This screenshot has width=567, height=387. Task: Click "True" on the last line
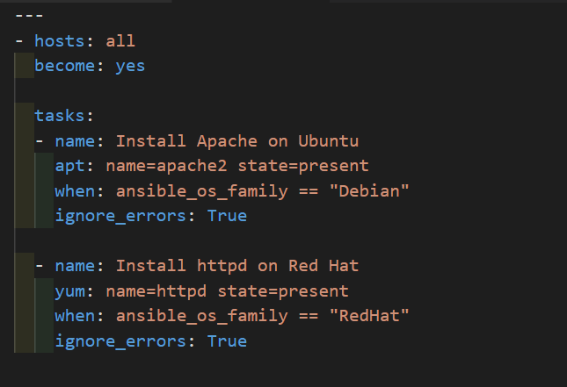click(x=227, y=340)
